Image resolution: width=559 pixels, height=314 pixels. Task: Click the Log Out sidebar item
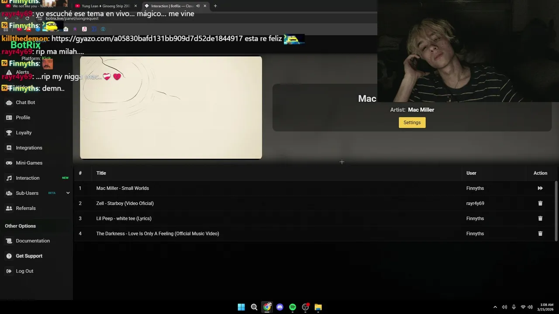[24, 271]
